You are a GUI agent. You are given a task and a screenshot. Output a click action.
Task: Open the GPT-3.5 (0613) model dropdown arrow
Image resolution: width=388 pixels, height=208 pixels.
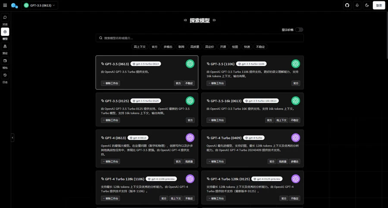[54, 5]
